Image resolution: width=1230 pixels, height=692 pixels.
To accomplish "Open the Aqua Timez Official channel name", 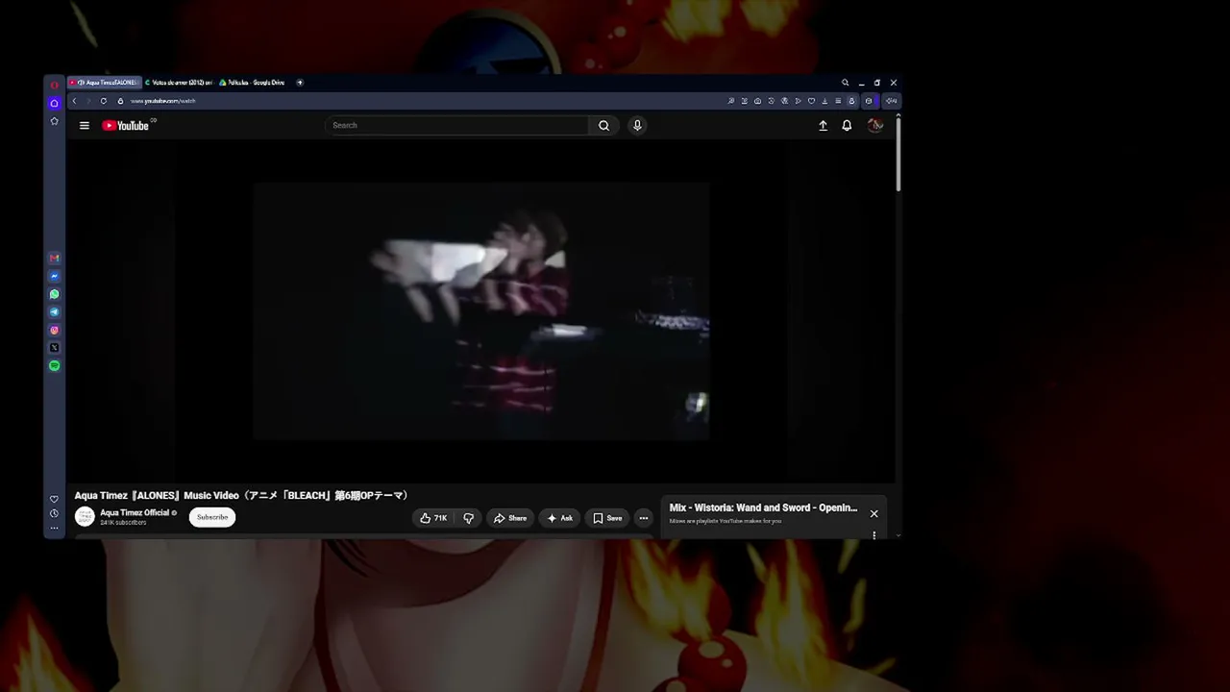I will [x=135, y=513].
